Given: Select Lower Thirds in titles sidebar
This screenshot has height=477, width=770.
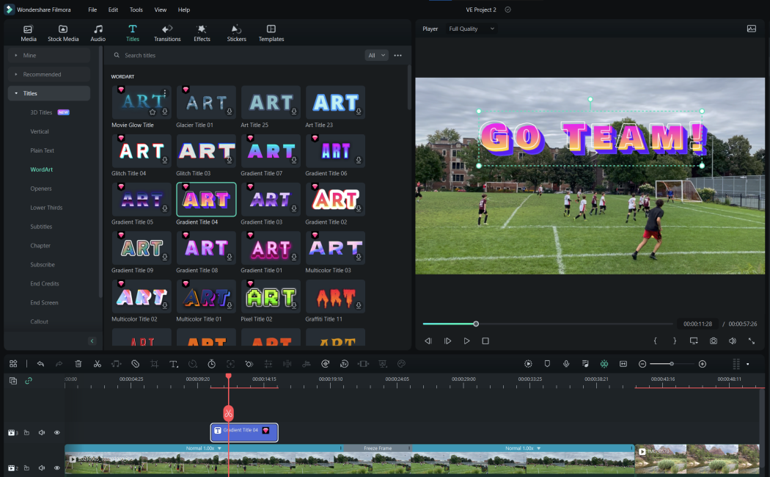Looking at the screenshot, I should pyautogui.click(x=46, y=208).
